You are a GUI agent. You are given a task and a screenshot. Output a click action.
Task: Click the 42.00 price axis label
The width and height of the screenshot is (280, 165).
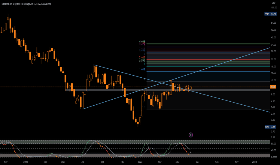point(274,37)
